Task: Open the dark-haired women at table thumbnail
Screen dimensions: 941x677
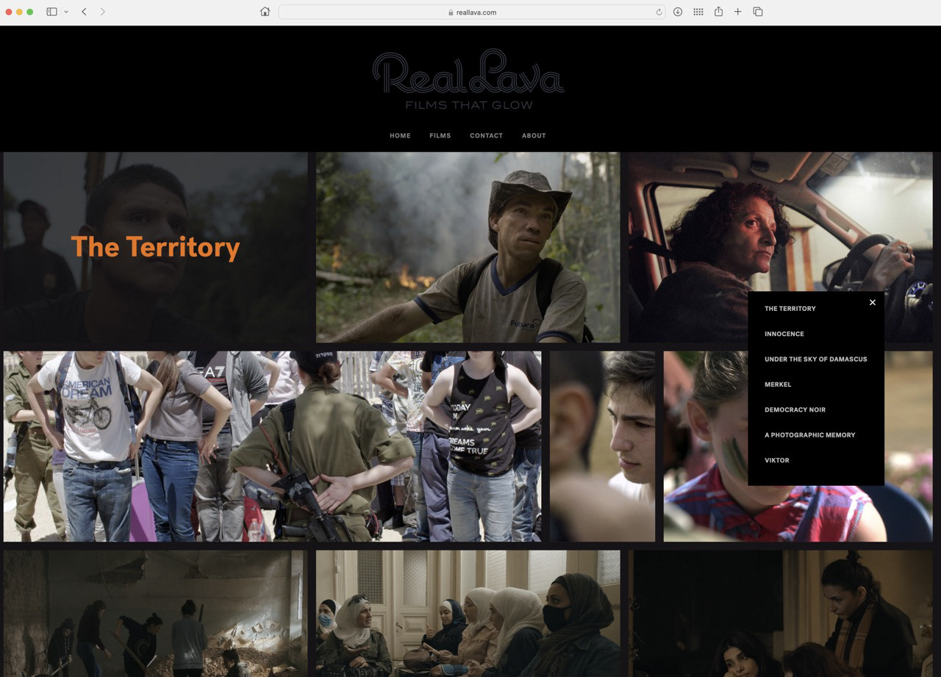Action: [x=780, y=613]
